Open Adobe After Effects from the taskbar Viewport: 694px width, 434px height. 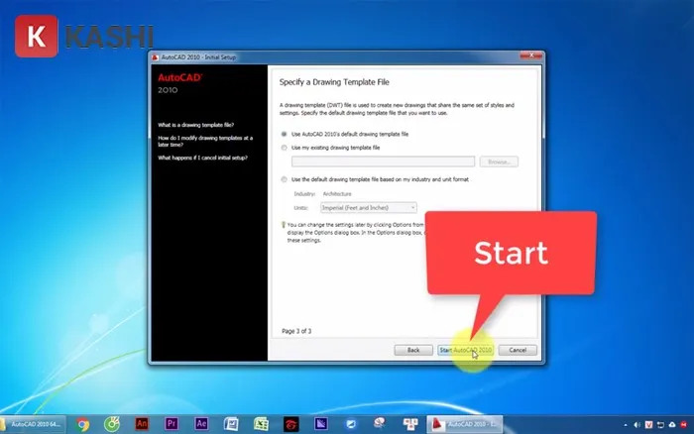pos(201,424)
